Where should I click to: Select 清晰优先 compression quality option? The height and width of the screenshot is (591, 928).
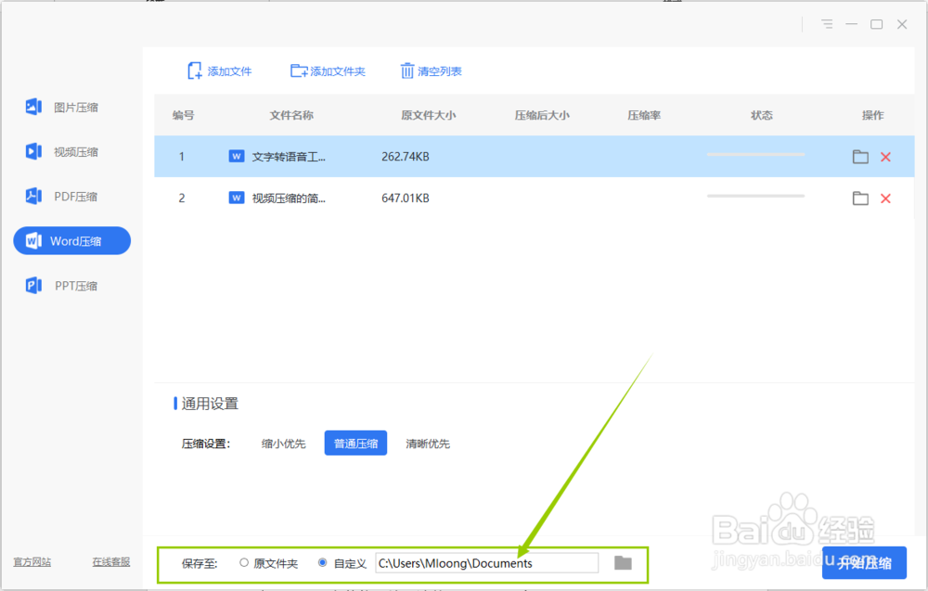pyautogui.click(x=427, y=443)
